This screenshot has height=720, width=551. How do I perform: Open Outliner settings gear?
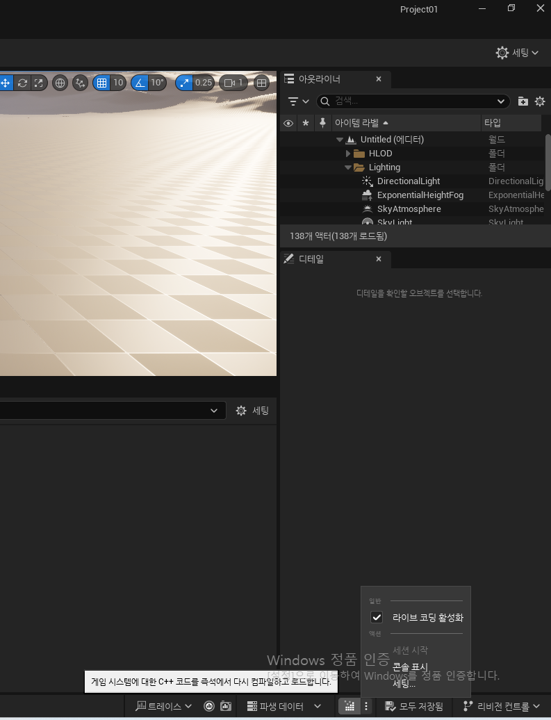coord(540,101)
